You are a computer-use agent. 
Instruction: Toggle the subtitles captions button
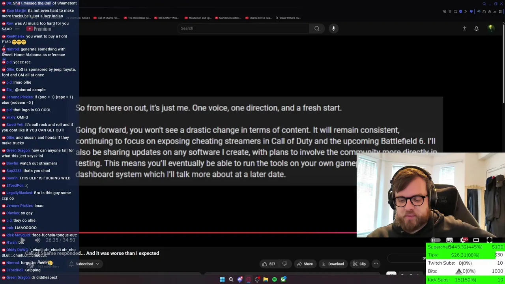click(x=449, y=240)
